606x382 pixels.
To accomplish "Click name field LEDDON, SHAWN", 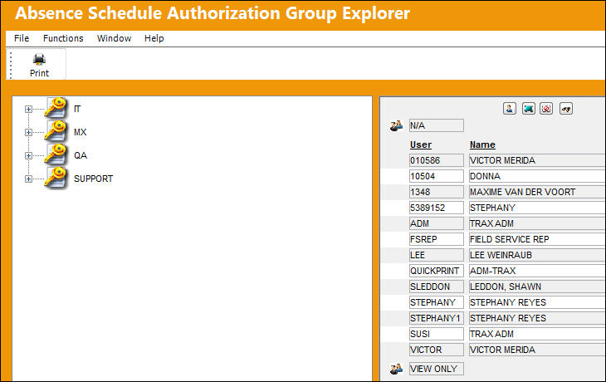I will [x=537, y=286].
